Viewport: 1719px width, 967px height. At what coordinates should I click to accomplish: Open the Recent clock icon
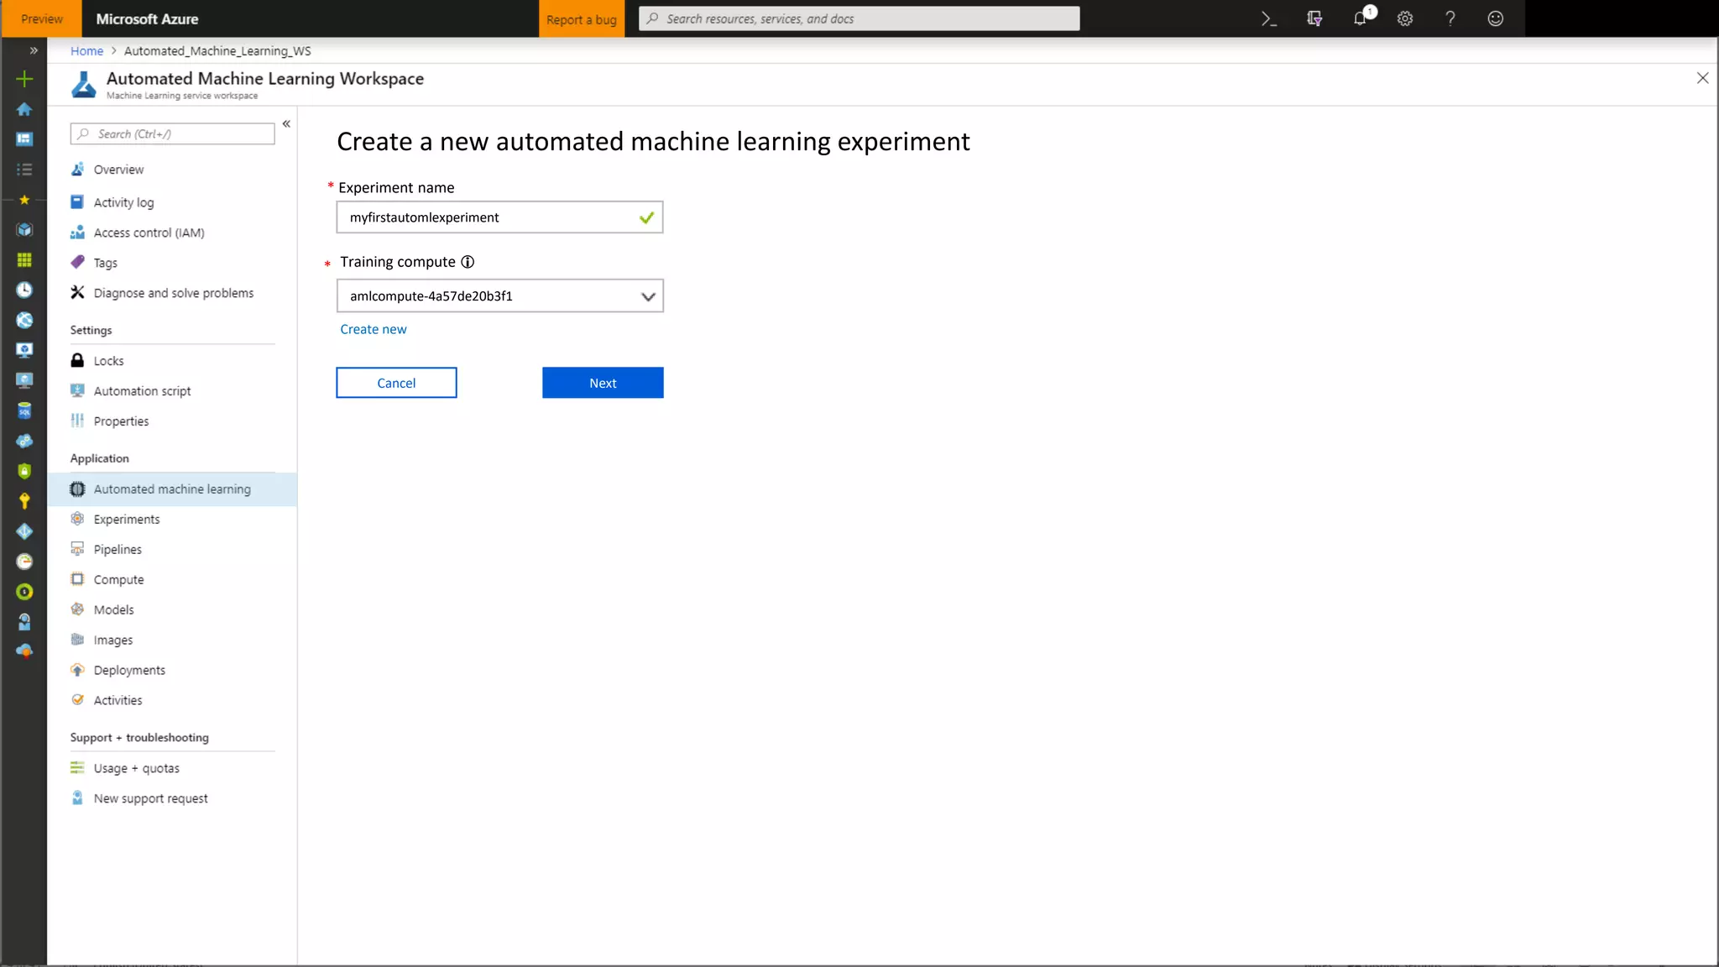[24, 290]
